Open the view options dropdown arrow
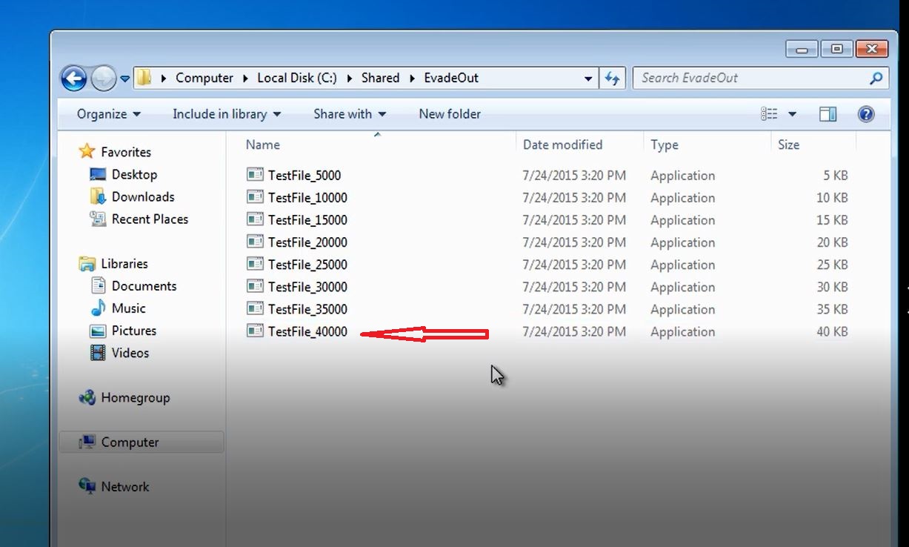The height and width of the screenshot is (547, 909). click(792, 114)
